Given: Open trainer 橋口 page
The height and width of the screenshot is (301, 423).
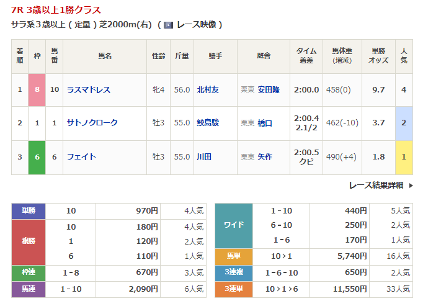Looking at the screenshot, I should pyautogui.click(x=265, y=123).
